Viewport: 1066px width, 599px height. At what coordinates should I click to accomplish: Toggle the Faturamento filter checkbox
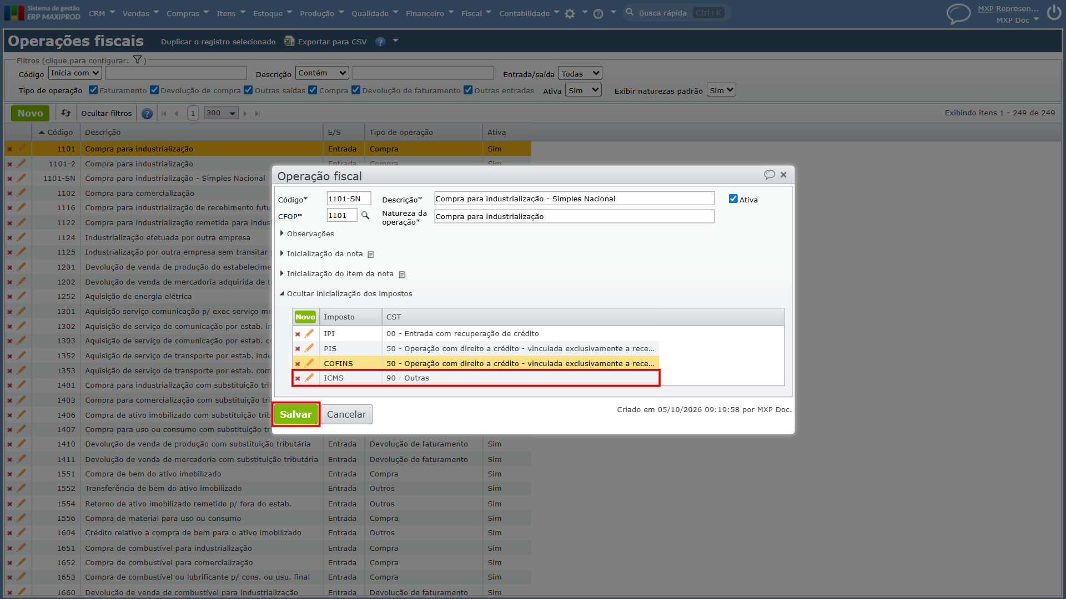93,90
